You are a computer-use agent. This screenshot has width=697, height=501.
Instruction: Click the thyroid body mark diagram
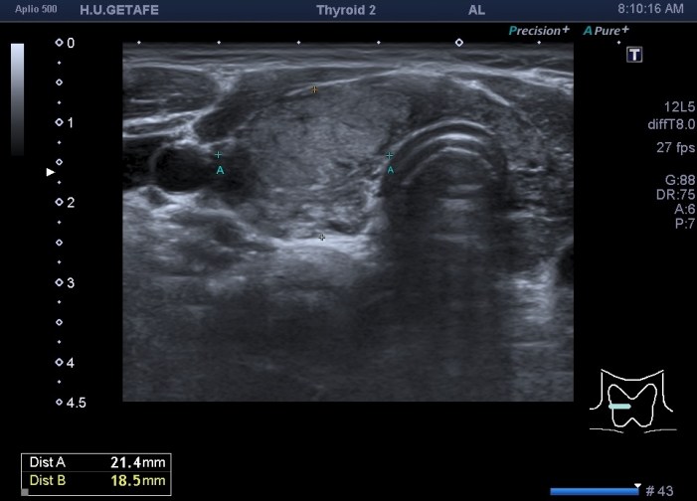(626, 399)
